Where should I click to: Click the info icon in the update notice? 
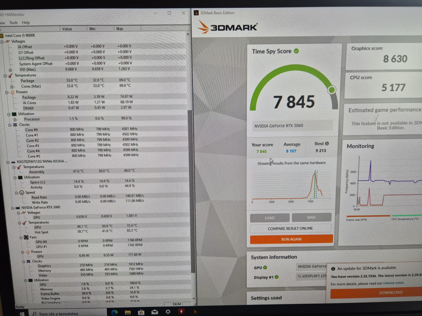(333, 269)
